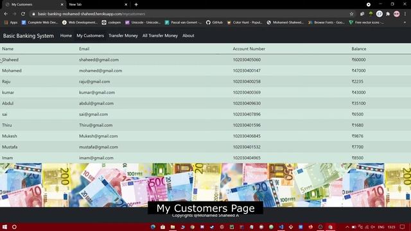Click account number 102030404965
This screenshot has height=231, width=411.
(x=247, y=158)
